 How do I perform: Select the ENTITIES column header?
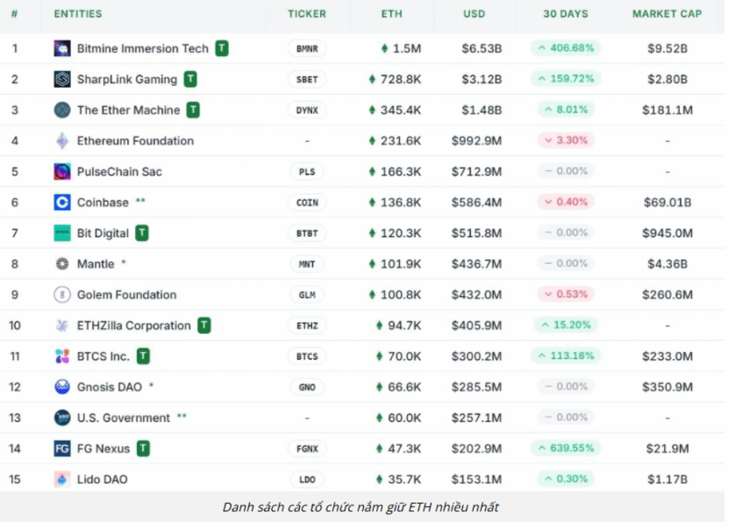[x=79, y=13]
